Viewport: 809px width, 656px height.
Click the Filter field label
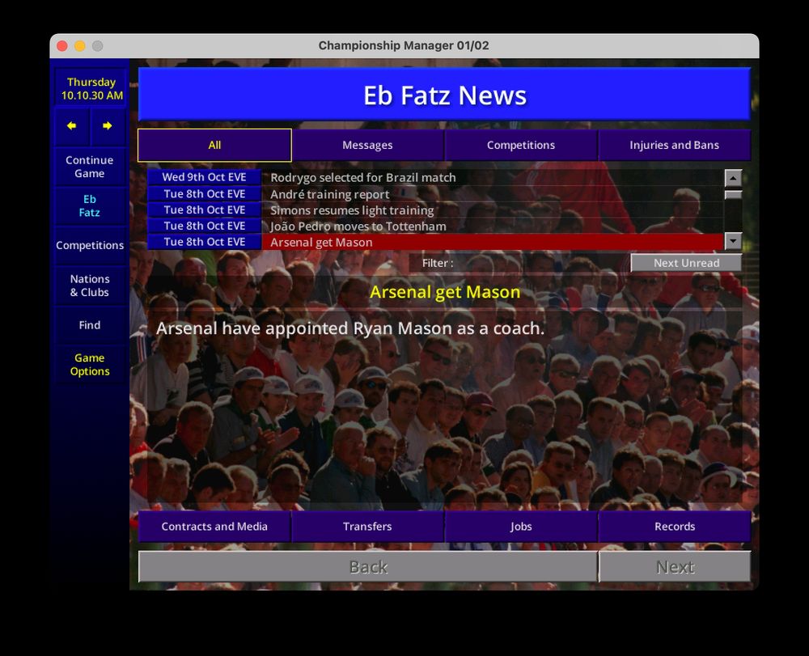pyautogui.click(x=438, y=263)
